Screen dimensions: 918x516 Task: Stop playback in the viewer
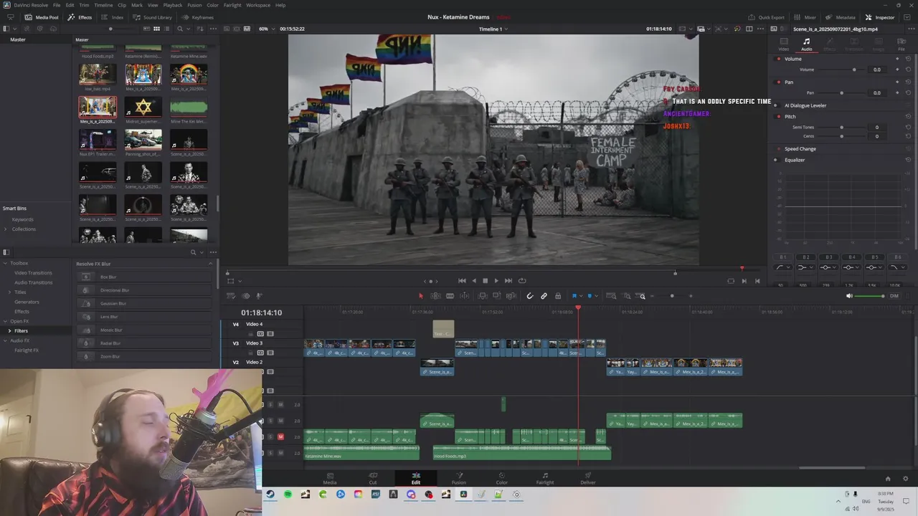485,281
